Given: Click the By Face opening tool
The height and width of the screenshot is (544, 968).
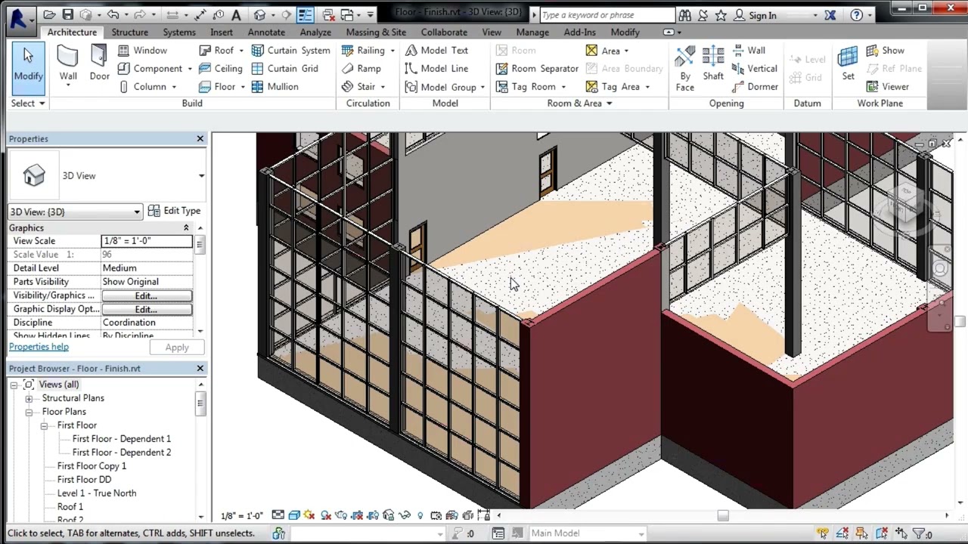Looking at the screenshot, I should (685, 68).
